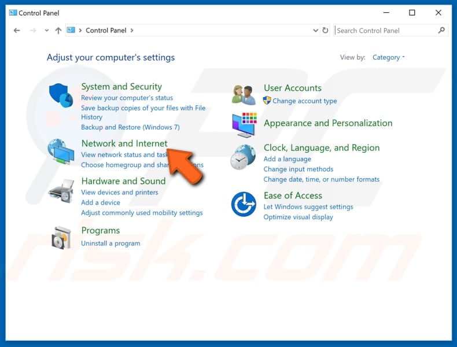Minimize the Control Panel window
The width and height of the screenshot is (457, 347).
coord(386,13)
